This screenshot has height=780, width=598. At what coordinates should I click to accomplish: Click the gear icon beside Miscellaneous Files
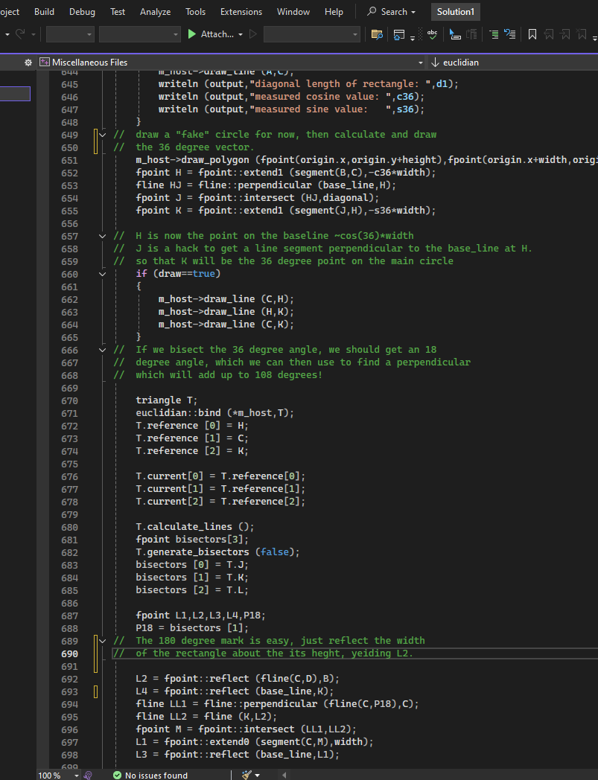29,63
